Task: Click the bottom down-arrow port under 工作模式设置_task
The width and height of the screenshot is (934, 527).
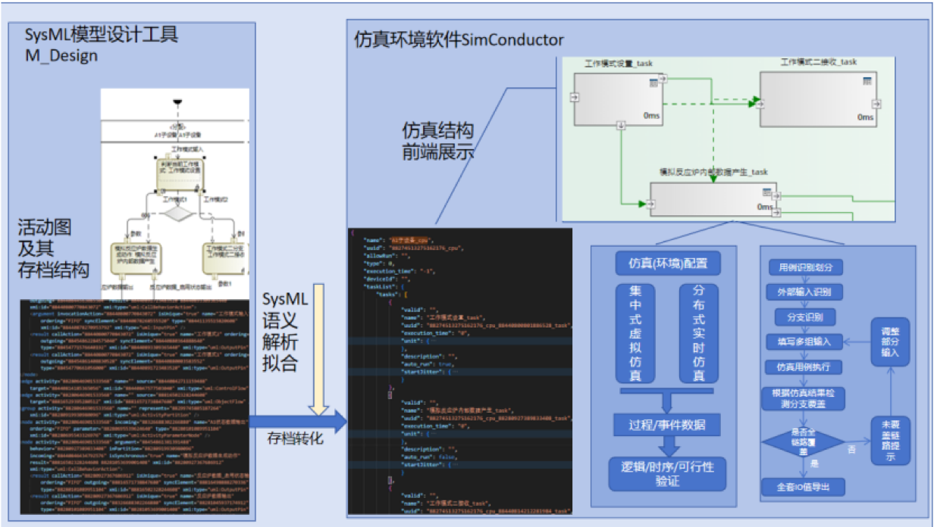Action: pos(622,125)
